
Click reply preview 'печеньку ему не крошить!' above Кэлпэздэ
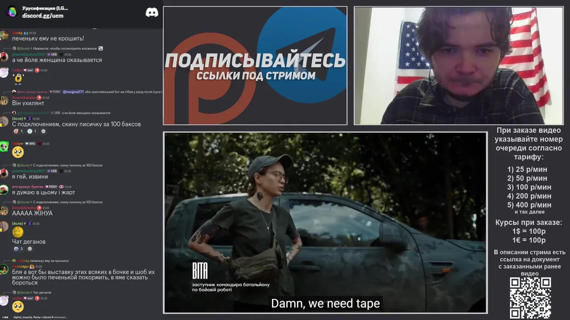coord(49,260)
